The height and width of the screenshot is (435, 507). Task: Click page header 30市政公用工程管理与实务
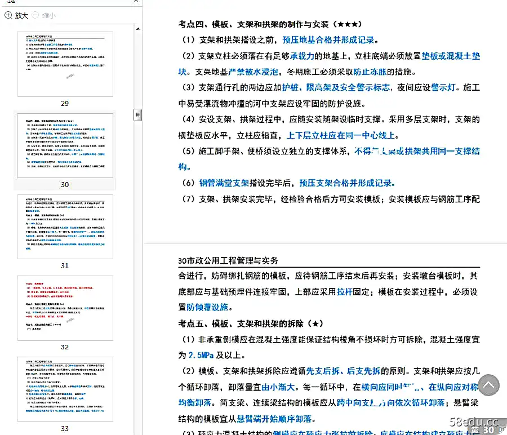coord(228,261)
